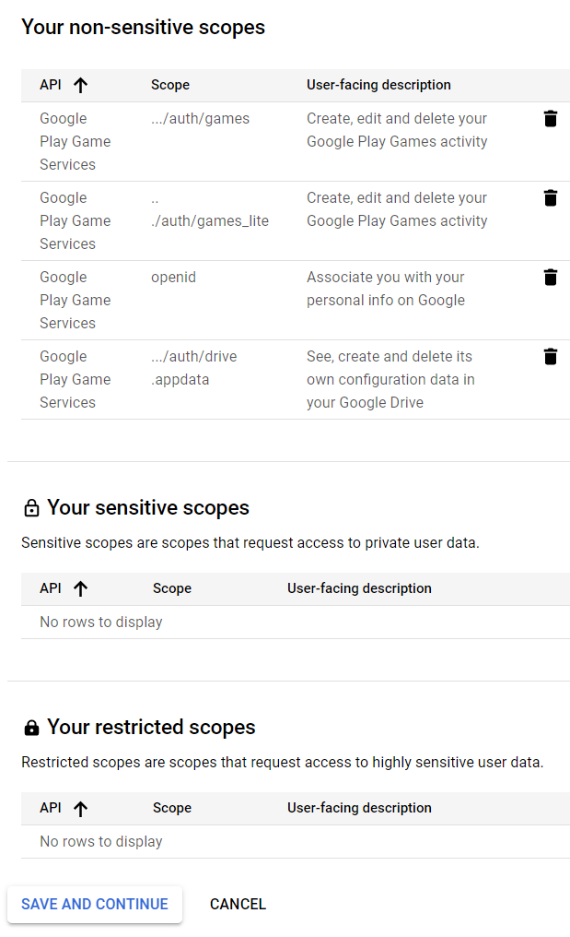The height and width of the screenshot is (937, 570).
Task: Click the drive.appdata scope description text
Action: [390, 379]
